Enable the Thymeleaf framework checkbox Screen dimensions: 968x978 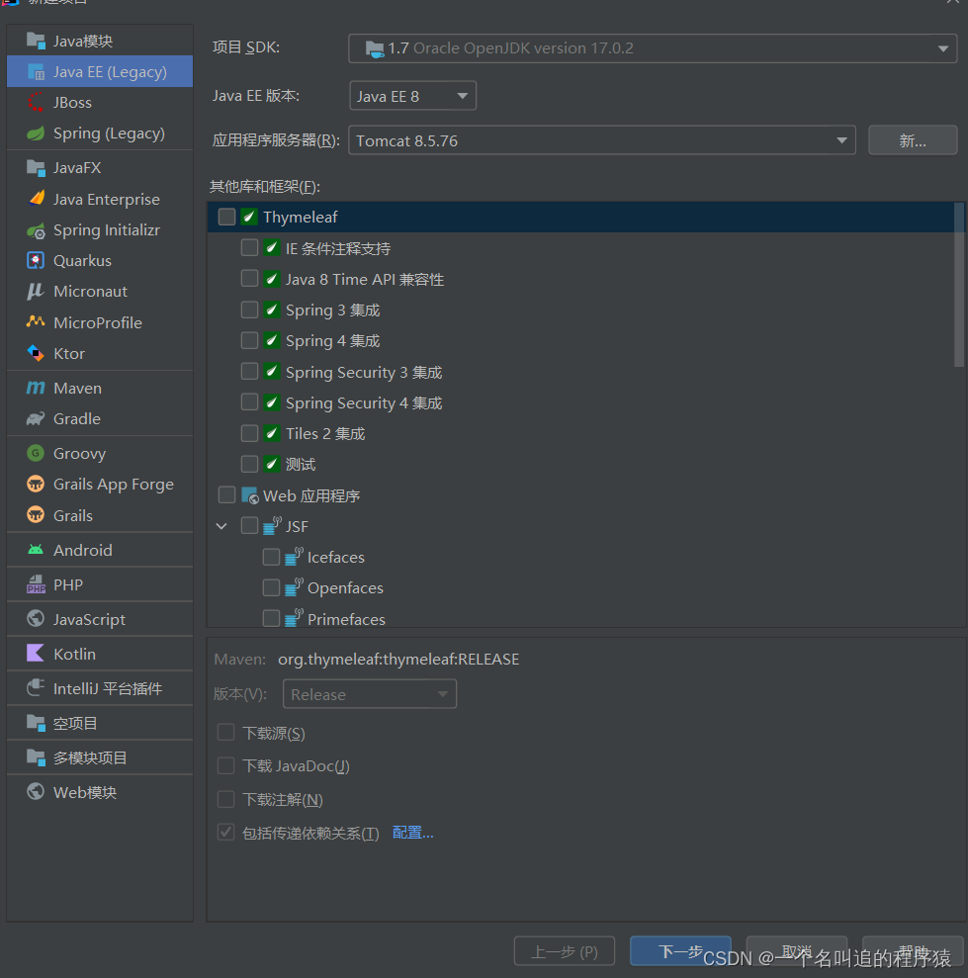click(227, 217)
